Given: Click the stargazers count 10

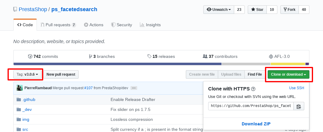Looking at the screenshot, I should 272,10.
